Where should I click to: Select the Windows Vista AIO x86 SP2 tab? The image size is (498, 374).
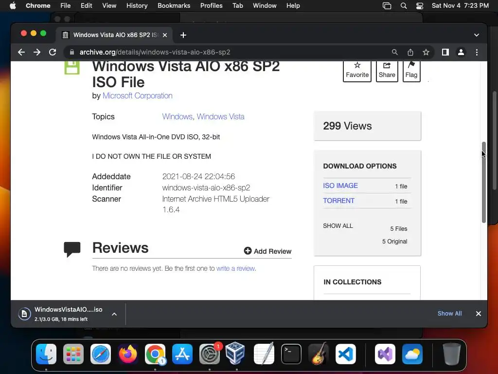(114, 35)
